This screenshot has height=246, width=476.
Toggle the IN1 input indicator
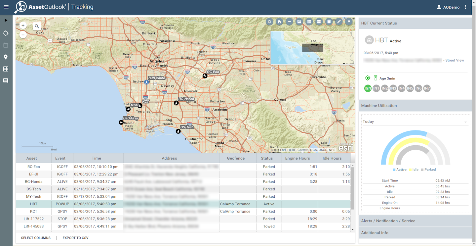click(376, 88)
